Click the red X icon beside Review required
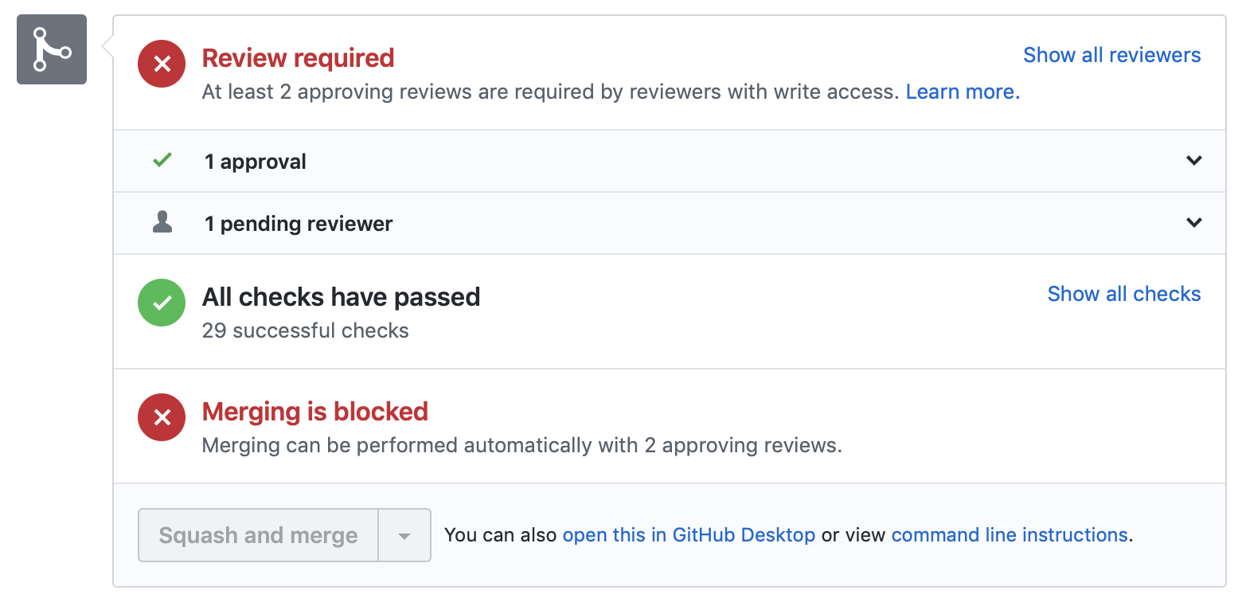The height and width of the screenshot is (602, 1242). click(x=162, y=64)
